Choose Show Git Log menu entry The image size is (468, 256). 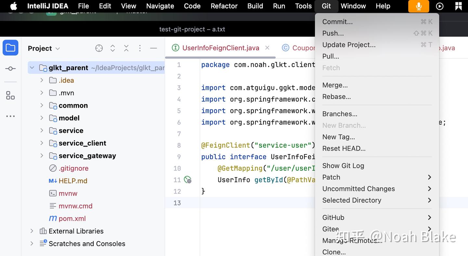343,166
